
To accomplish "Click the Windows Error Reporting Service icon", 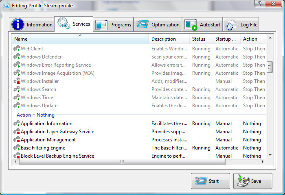I will point(17,65).
